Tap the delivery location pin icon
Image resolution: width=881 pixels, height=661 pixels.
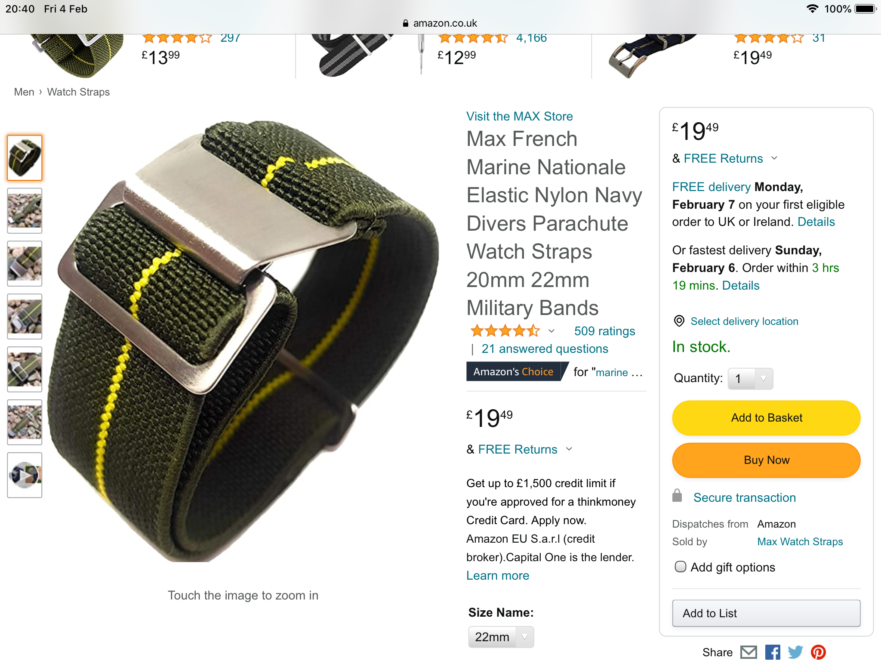[679, 321]
